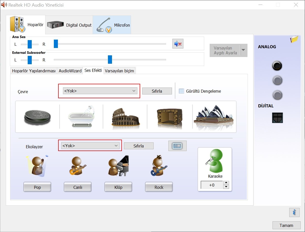Open the blue information icon
The image size is (305, 232).
coord(294,212)
